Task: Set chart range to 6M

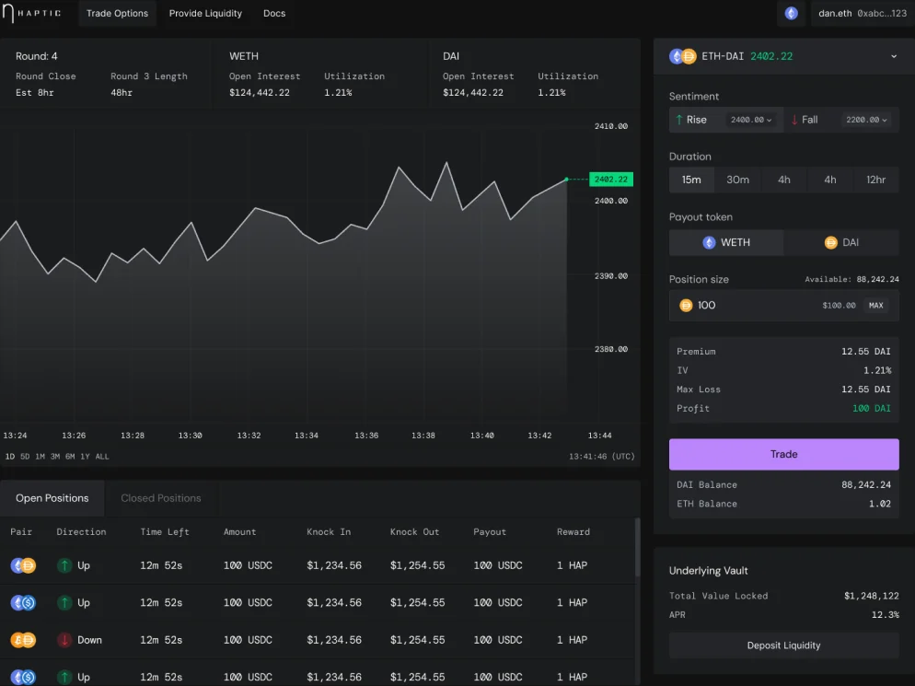Action: 70,457
